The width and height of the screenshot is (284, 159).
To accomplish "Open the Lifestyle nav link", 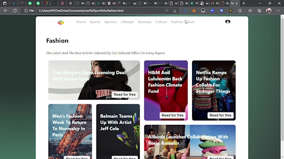I will click(127, 22).
